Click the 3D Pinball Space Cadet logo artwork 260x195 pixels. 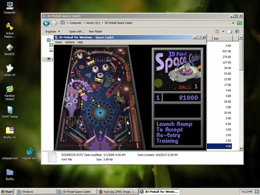click(x=177, y=71)
